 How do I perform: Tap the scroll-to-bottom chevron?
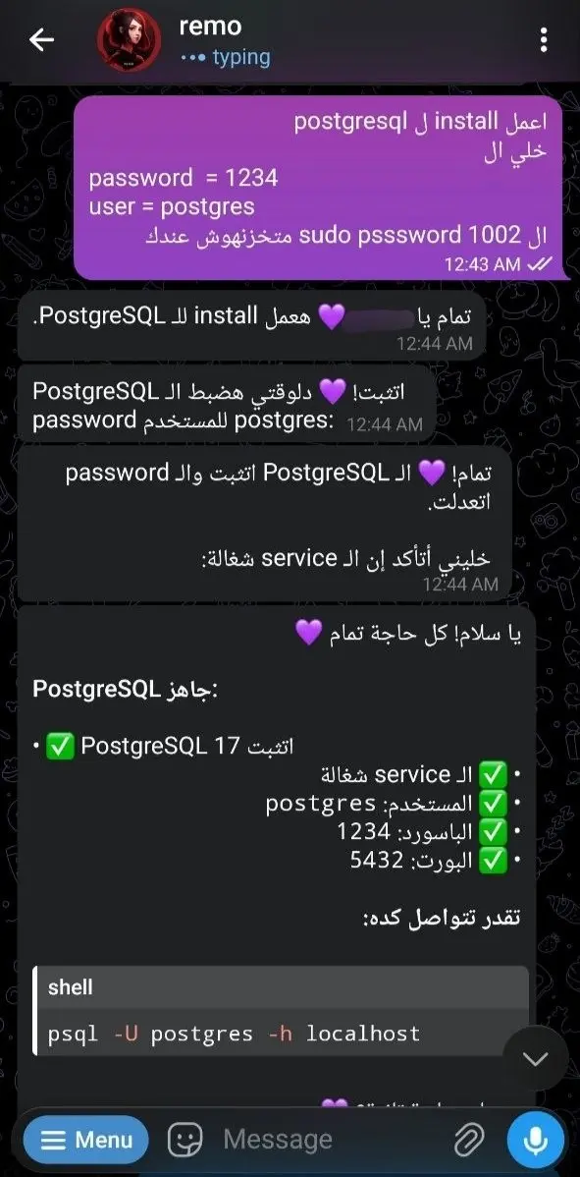(535, 1059)
